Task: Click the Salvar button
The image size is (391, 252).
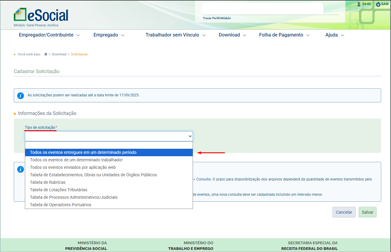Action: (368, 212)
